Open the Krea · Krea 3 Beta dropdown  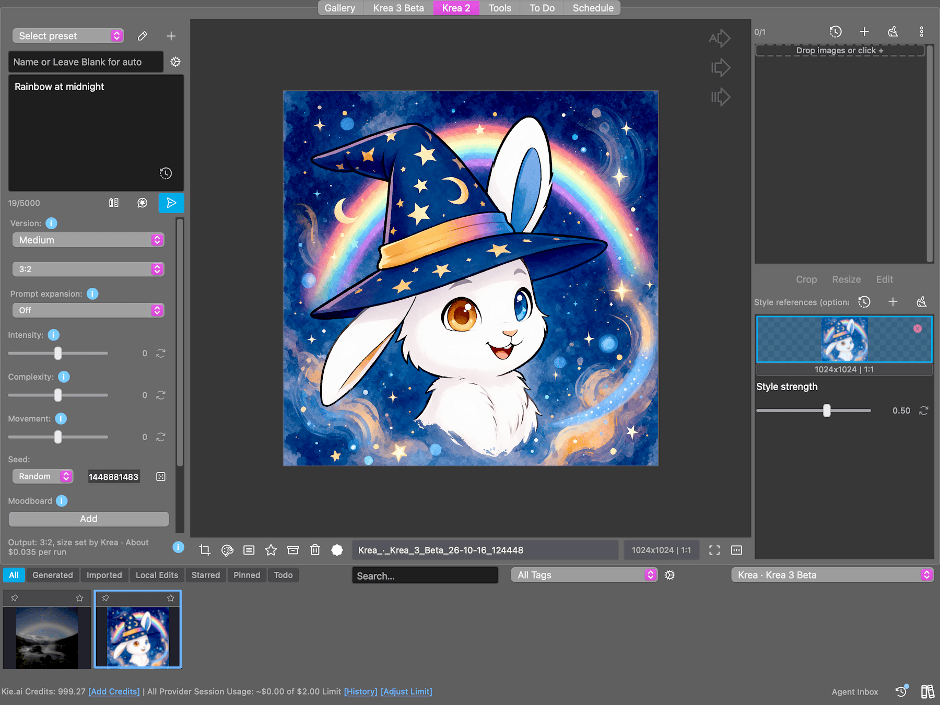832,575
